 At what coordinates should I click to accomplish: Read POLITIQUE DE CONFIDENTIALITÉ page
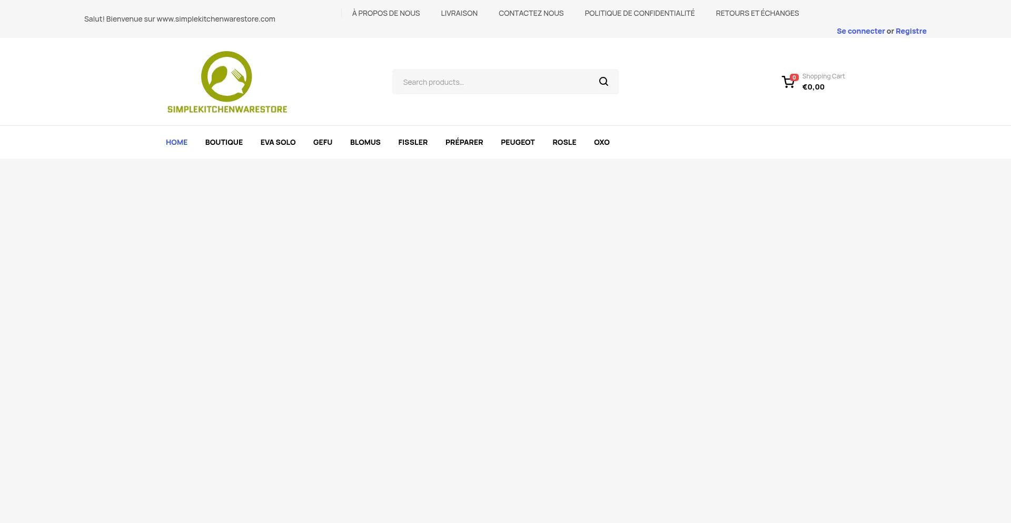[x=640, y=13]
